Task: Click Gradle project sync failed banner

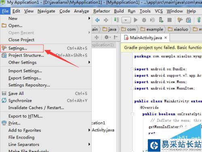Action: coord(162,48)
